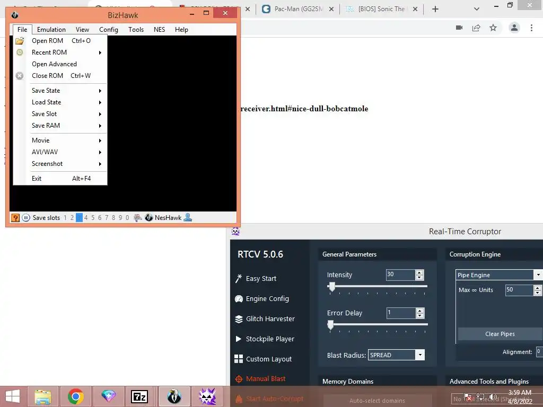Image resolution: width=543 pixels, height=407 pixels.
Task: Click the Intensity value field
Action: click(x=400, y=275)
